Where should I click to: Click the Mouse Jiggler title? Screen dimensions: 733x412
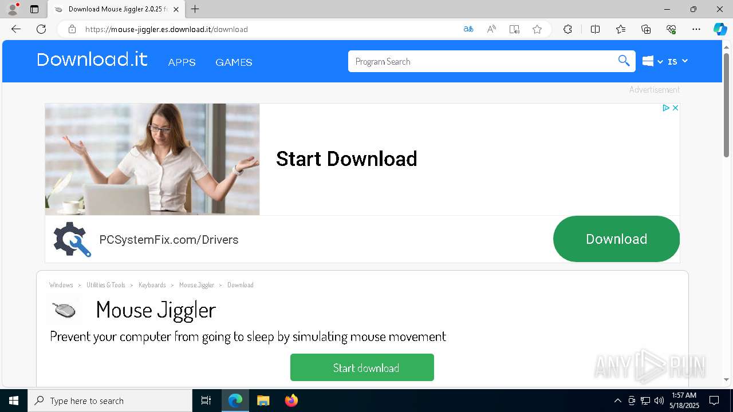click(x=156, y=310)
